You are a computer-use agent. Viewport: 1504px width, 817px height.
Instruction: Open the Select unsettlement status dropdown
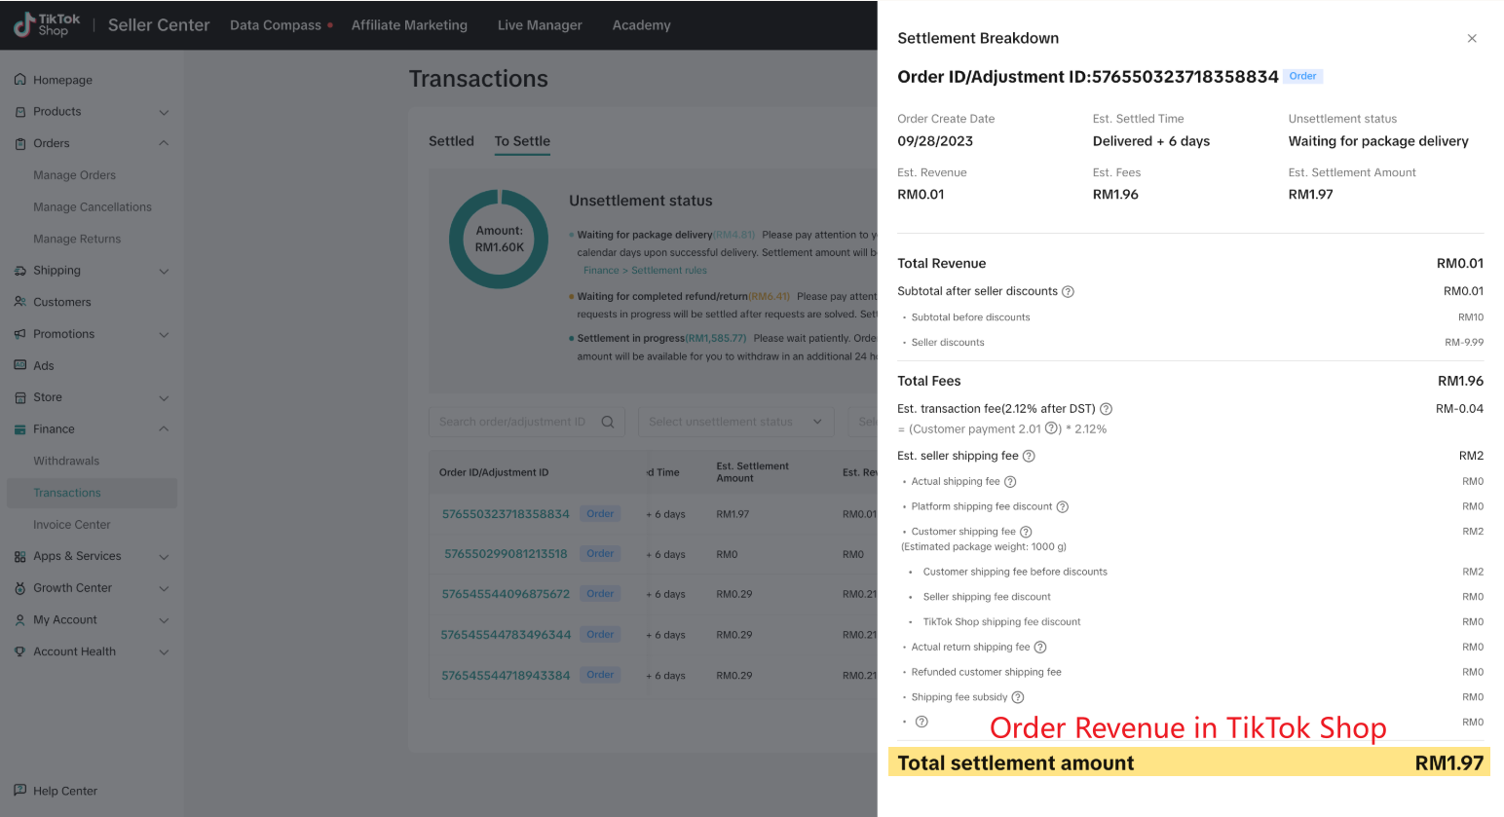coord(737,422)
